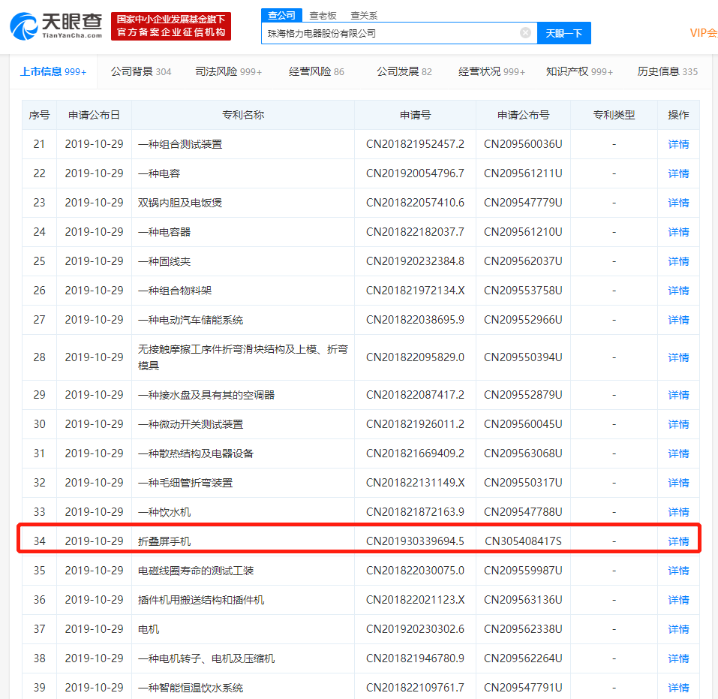Switch to the 查关系 search tab
Image resolution: width=718 pixels, height=699 pixels.
364,15
